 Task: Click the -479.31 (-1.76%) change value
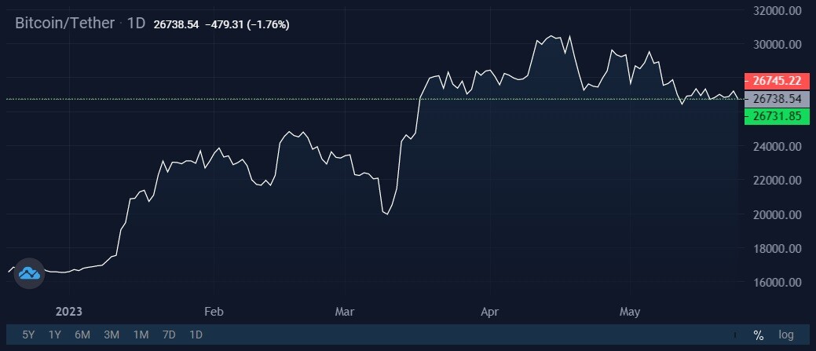click(247, 24)
